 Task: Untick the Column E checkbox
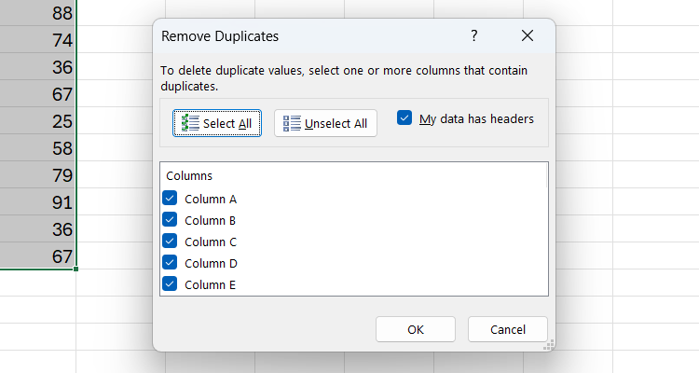170,284
